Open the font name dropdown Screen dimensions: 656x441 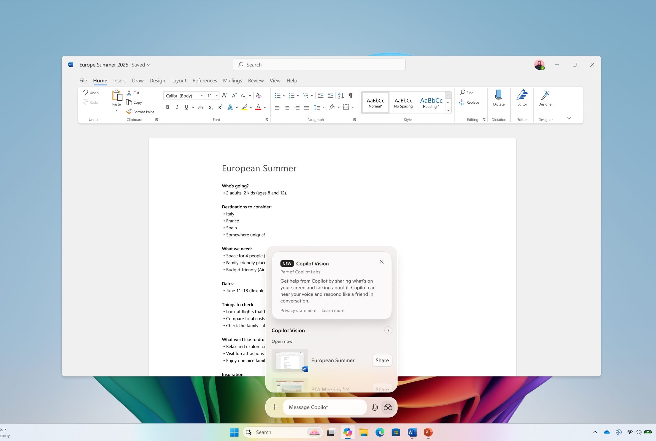[x=201, y=96]
